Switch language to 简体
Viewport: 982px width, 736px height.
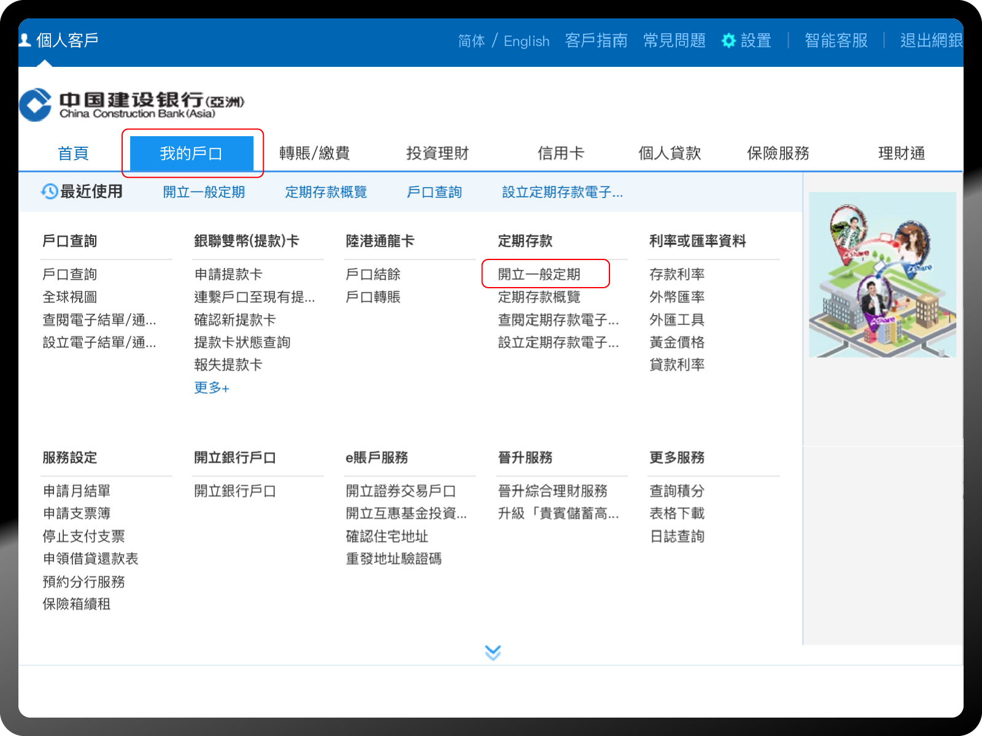tap(471, 41)
